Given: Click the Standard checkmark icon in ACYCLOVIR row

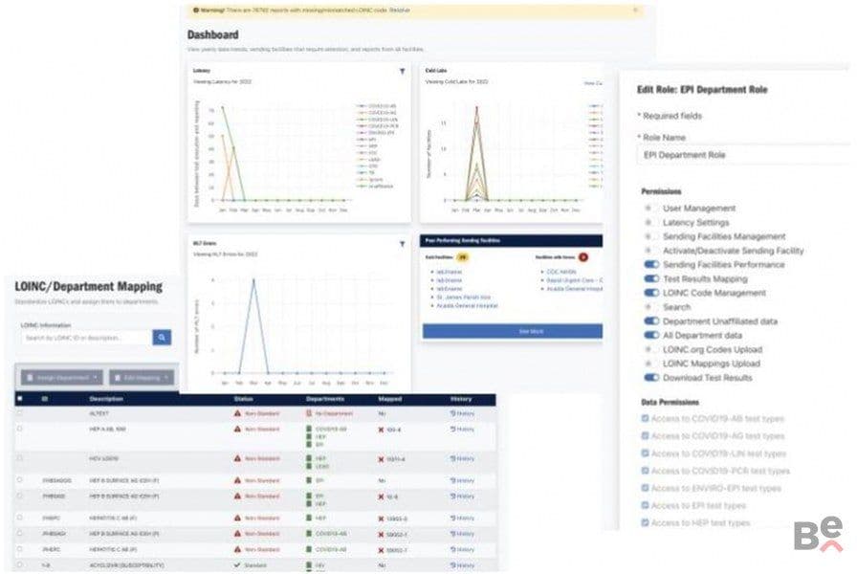Looking at the screenshot, I should coord(237,565).
